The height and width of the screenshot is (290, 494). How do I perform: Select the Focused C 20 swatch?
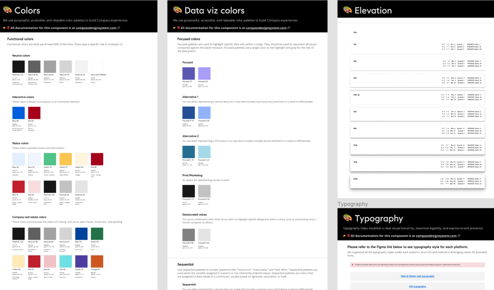pos(204,152)
